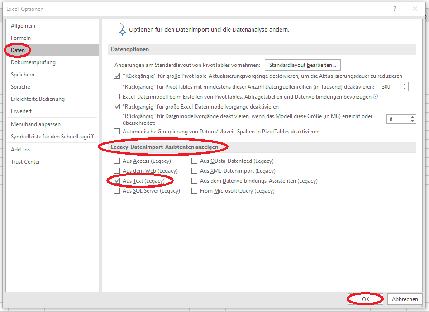Check Aus dem Web (Legacy)
429x312 pixels.
tap(117, 170)
